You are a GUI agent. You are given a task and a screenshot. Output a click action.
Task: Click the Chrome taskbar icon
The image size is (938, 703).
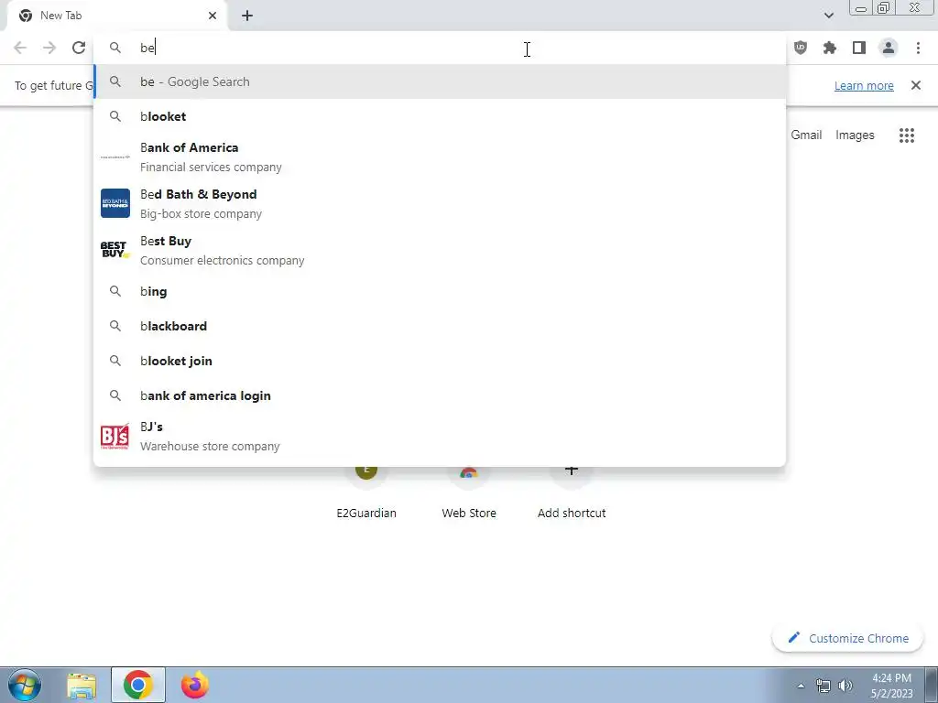[138, 685]
